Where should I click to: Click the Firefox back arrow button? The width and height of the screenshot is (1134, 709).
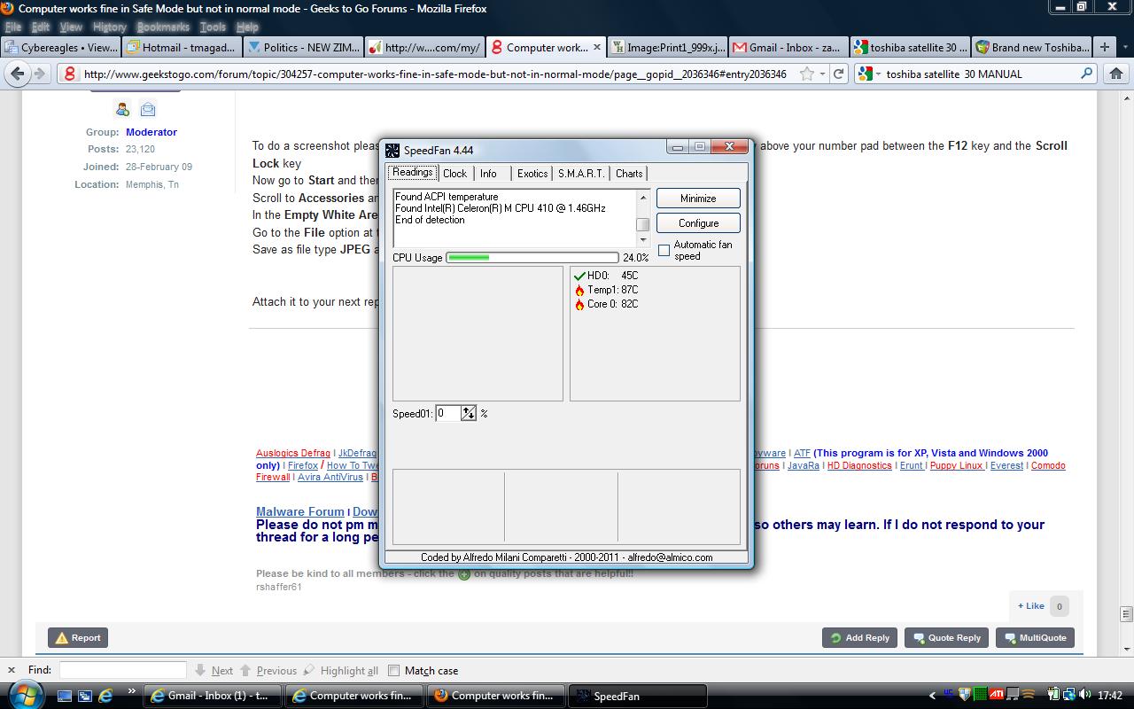click(x=19, y=74)
